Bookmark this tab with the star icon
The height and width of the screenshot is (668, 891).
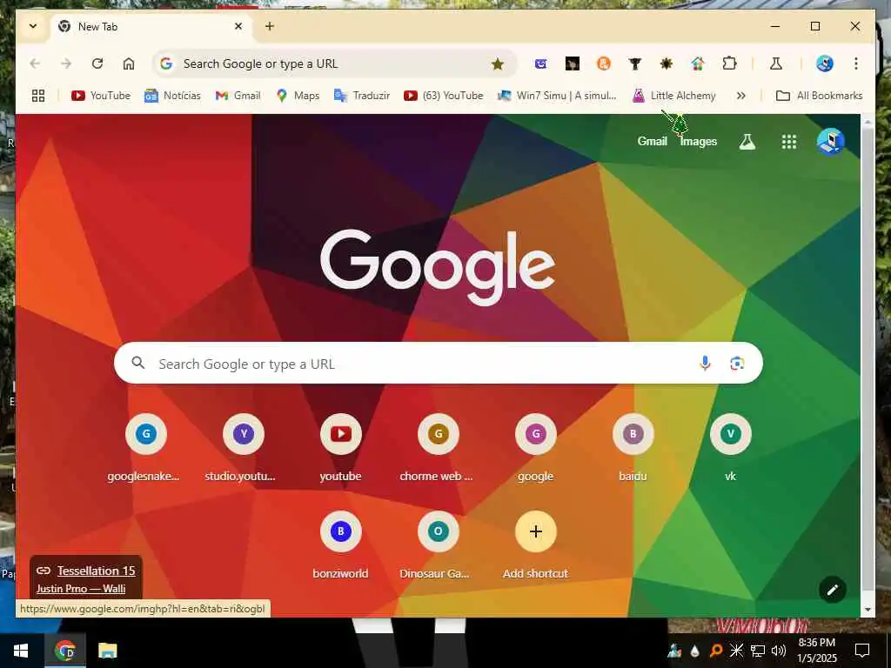(497, 64)
